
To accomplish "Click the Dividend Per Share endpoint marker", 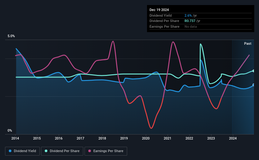I will coord(254,71).
